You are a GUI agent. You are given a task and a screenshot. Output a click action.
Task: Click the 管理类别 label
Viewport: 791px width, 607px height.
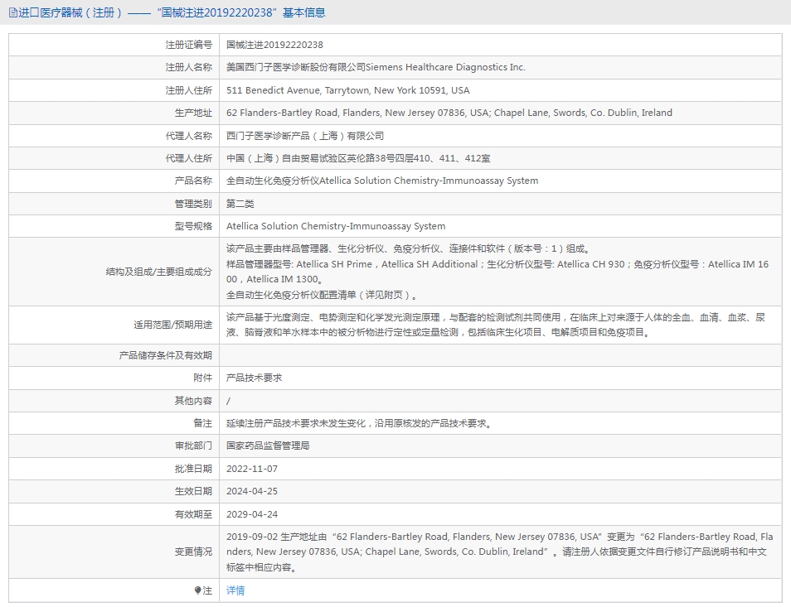pos(193,204)
